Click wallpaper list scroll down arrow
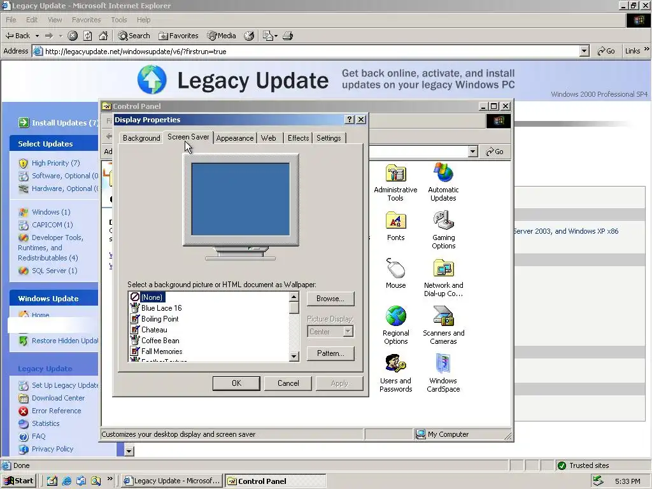Screen dimensions: 652x489 click(x=294, y=356)
